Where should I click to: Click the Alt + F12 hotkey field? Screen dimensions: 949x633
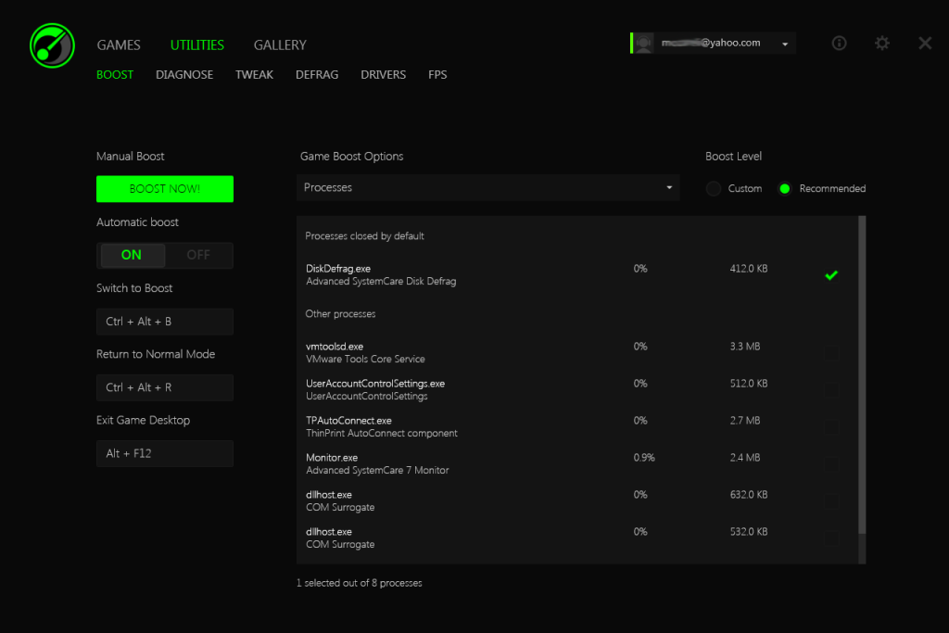(x=165, y=453)
